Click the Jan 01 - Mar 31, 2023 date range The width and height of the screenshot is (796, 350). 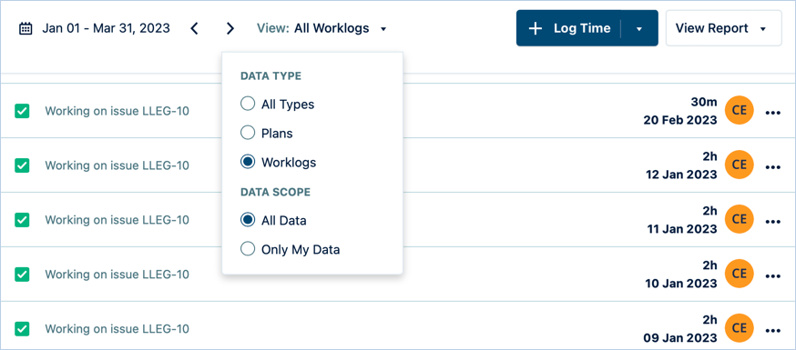tap(106, 28)
